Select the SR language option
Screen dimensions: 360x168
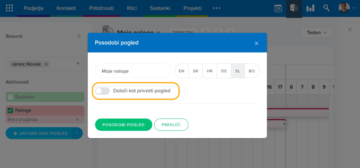pyautogui.click(x=195, y=71)
